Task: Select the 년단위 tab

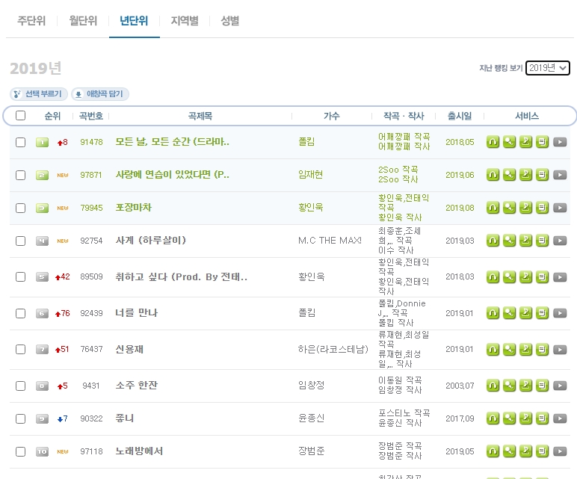Action: point(134,21)
